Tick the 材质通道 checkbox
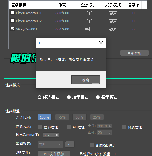152x156 pixels. pos(124,127)
